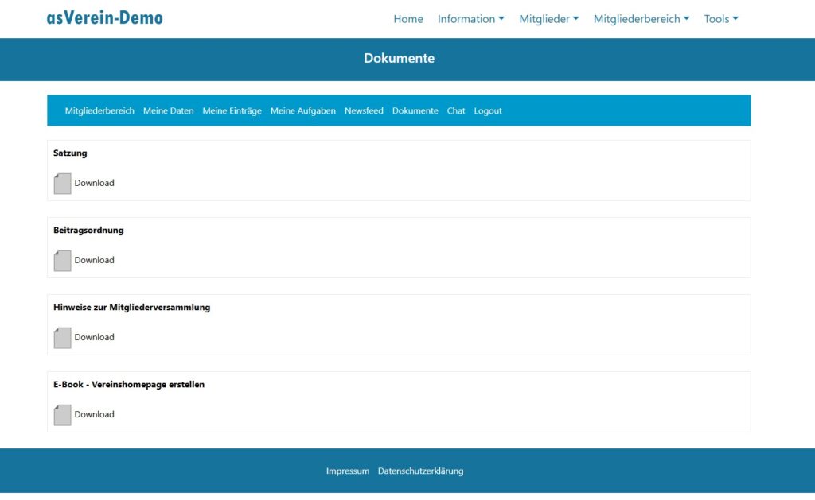Open the Impressum footer link
This screenshot has width=815, height=500.
point(348,471)
